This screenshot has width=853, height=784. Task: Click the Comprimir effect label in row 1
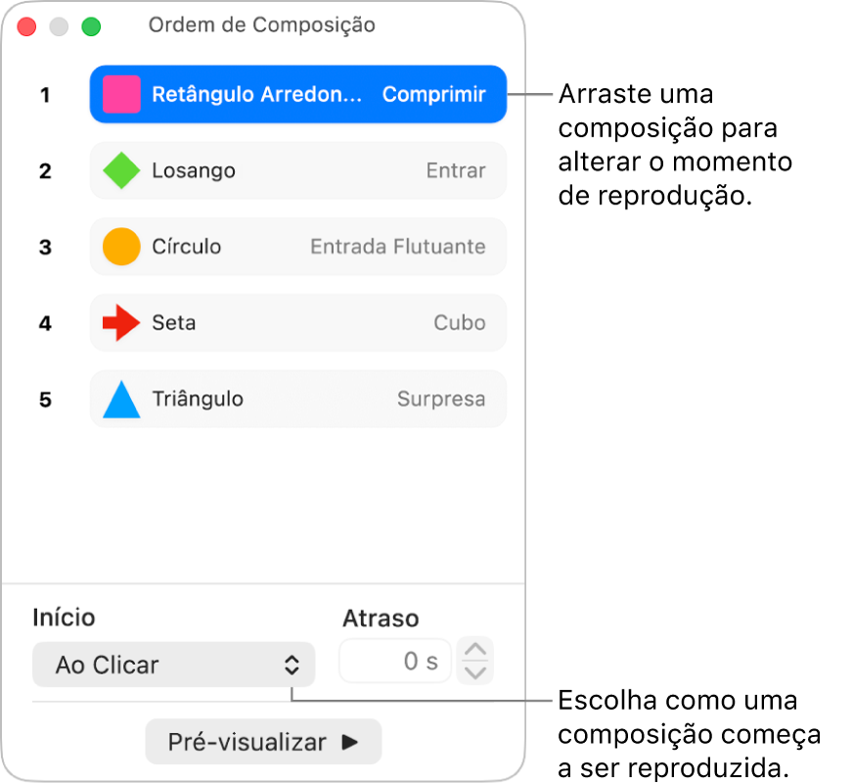[433, 94]
